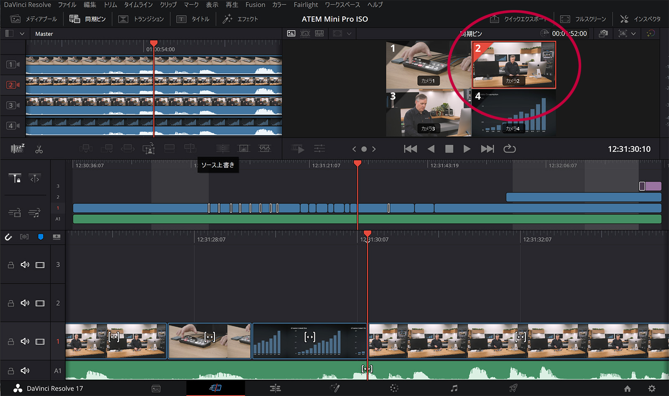Select the source clip viewer mode icon
This screenshot has width=669, height=396.
[x=291, y=33]
